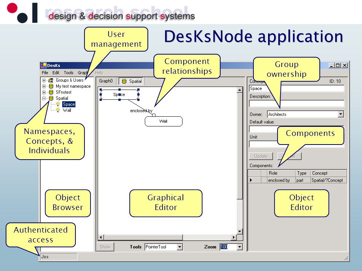Image resolution: width=362 pixels, height=271 pixels.
Task: Open the Edit menu
Action: click(56, 73)
